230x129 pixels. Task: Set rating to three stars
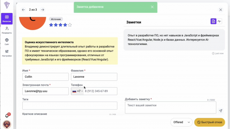[61, 25]
